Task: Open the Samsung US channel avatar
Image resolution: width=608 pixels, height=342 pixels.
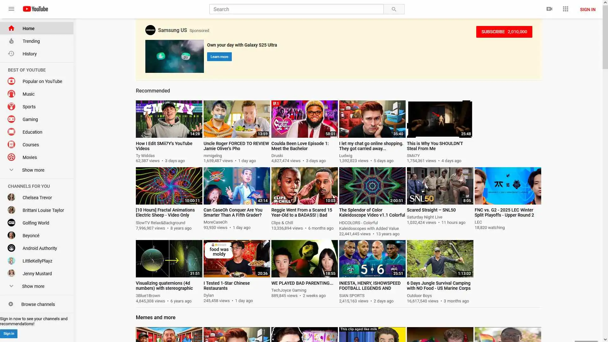Action: pos(150,30)
